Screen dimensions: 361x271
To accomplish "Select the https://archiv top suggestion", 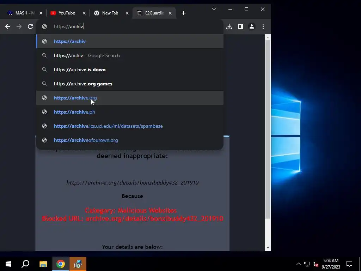I will point(130,42).
